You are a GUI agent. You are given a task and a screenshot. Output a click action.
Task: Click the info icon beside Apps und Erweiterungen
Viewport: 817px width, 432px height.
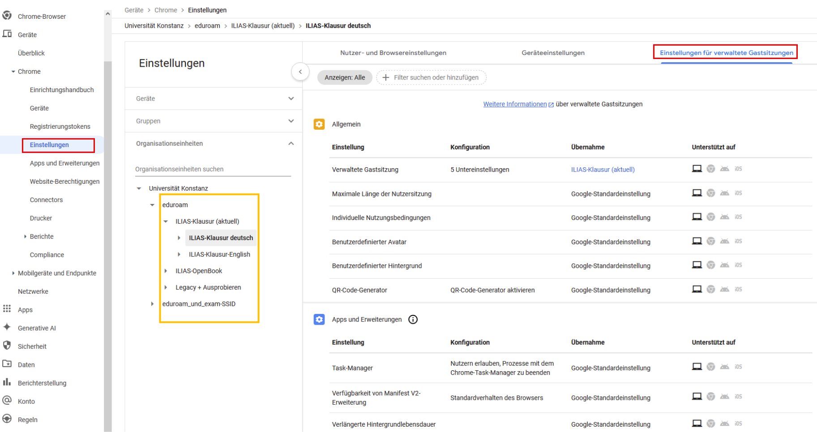tap(413, 319)
